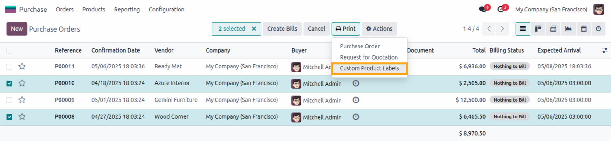Open the Actions dropdown

(379, 29)
